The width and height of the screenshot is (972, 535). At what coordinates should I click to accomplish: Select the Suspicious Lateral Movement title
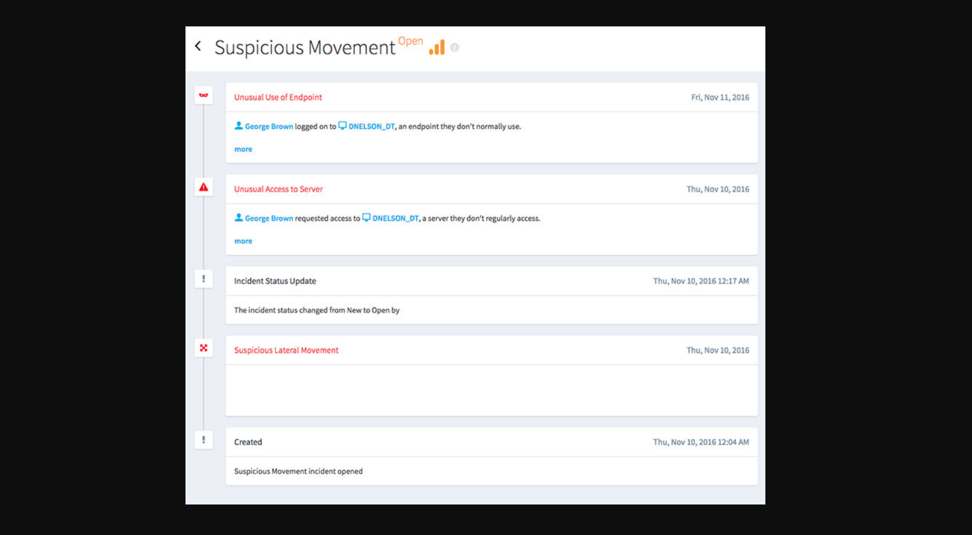click(286, 350)
